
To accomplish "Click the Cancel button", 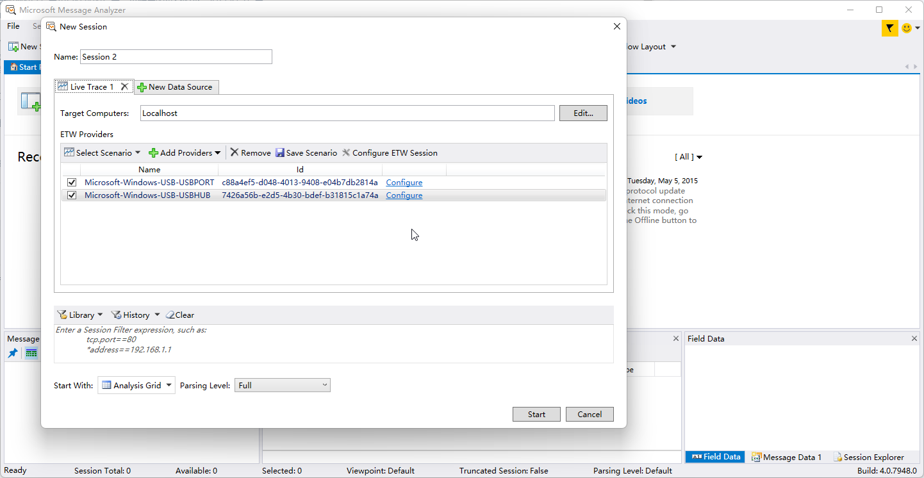I will coord(590,414).
